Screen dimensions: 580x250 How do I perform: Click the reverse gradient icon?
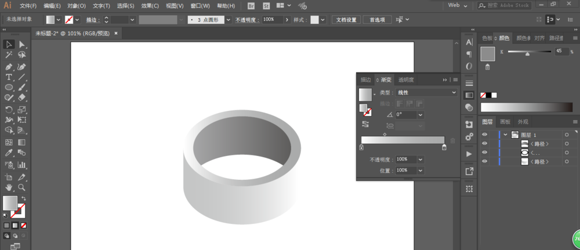click(365, 124)
